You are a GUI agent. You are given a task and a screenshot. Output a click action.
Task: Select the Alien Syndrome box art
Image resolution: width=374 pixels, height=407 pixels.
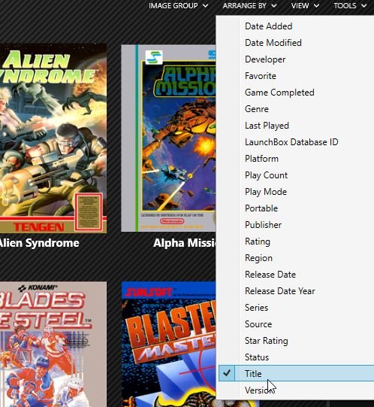(x=53, y=138)
